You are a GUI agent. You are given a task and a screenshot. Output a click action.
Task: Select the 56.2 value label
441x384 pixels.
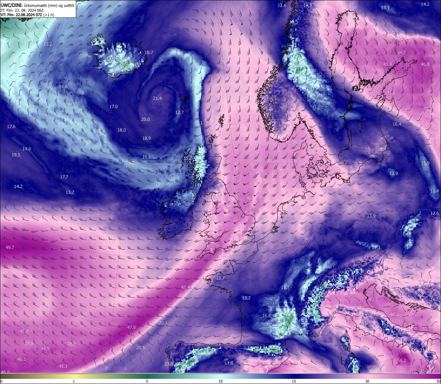[x=402, y=361]
